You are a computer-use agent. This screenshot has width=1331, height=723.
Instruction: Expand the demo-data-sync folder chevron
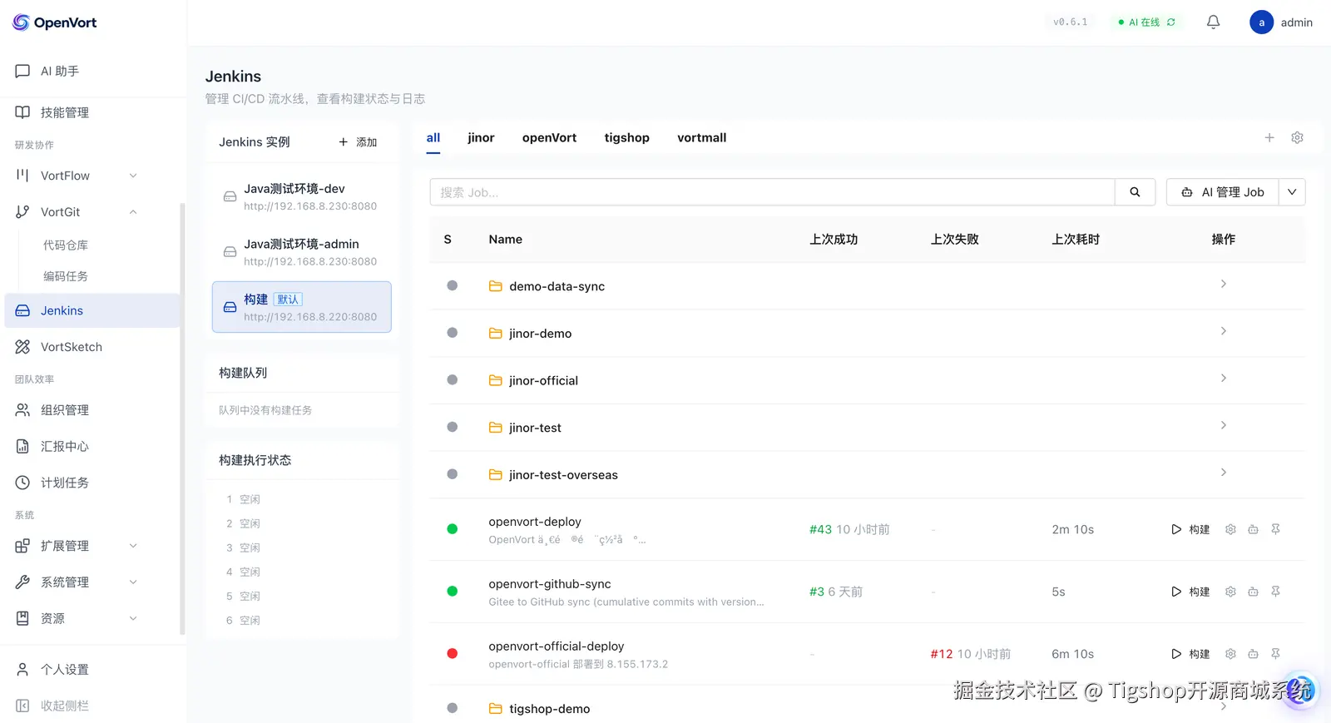tap(1223, 284)
